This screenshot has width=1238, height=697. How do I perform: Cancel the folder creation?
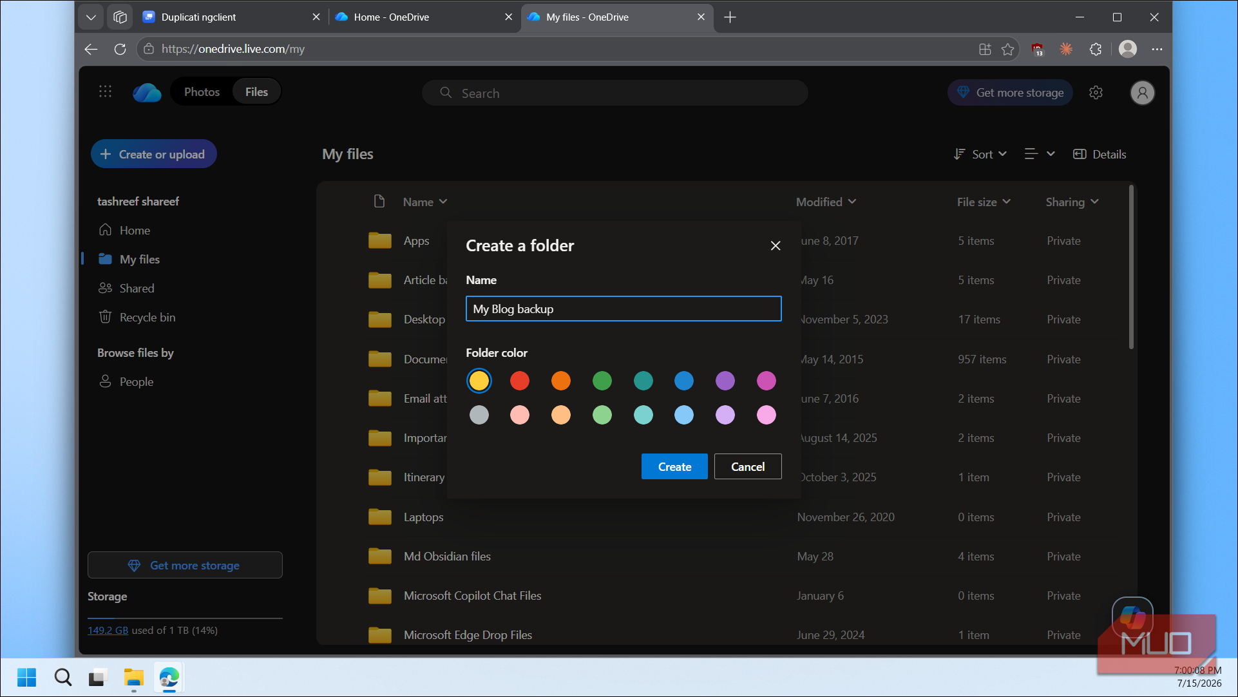[748, 466]
